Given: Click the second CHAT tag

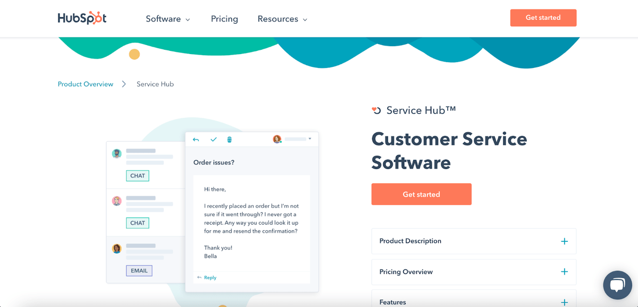Looking at the screenshot, I should click(138, 223).
